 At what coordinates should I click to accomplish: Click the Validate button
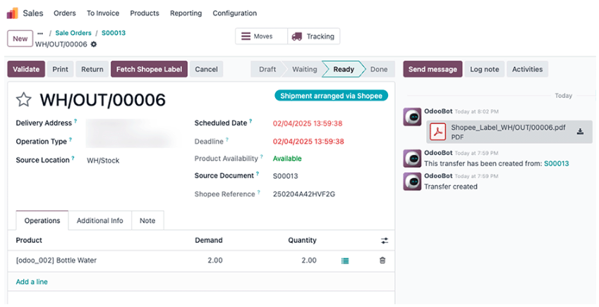(26, 69)
